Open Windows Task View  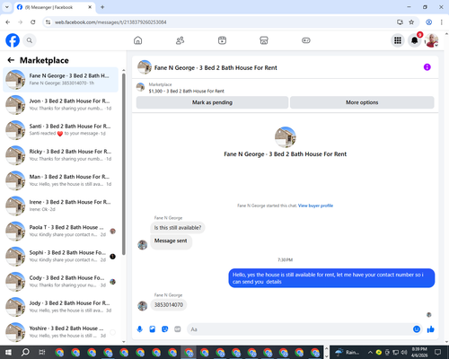tap(42, 352)
